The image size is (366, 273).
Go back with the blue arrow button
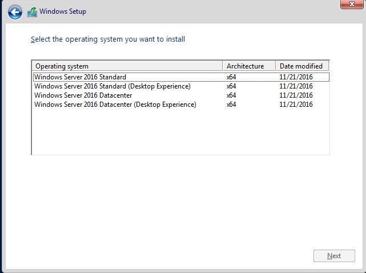pos(15,12)
